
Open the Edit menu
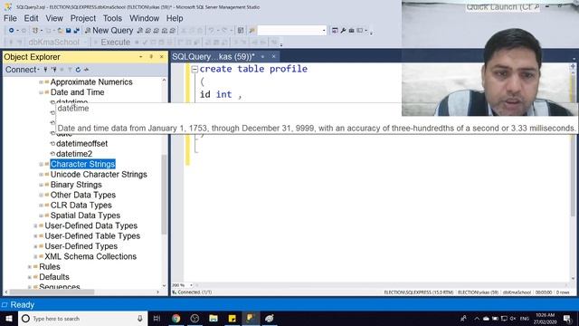tap(31, 18)
